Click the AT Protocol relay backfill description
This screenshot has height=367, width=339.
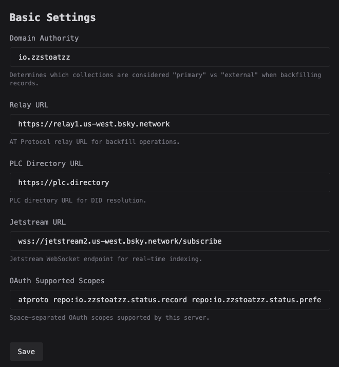[95, 142]
